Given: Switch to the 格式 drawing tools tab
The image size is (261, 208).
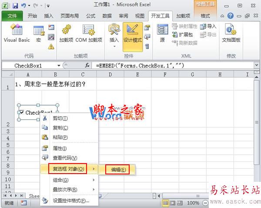Looking at the screenshot, I should tap(205, 16).
